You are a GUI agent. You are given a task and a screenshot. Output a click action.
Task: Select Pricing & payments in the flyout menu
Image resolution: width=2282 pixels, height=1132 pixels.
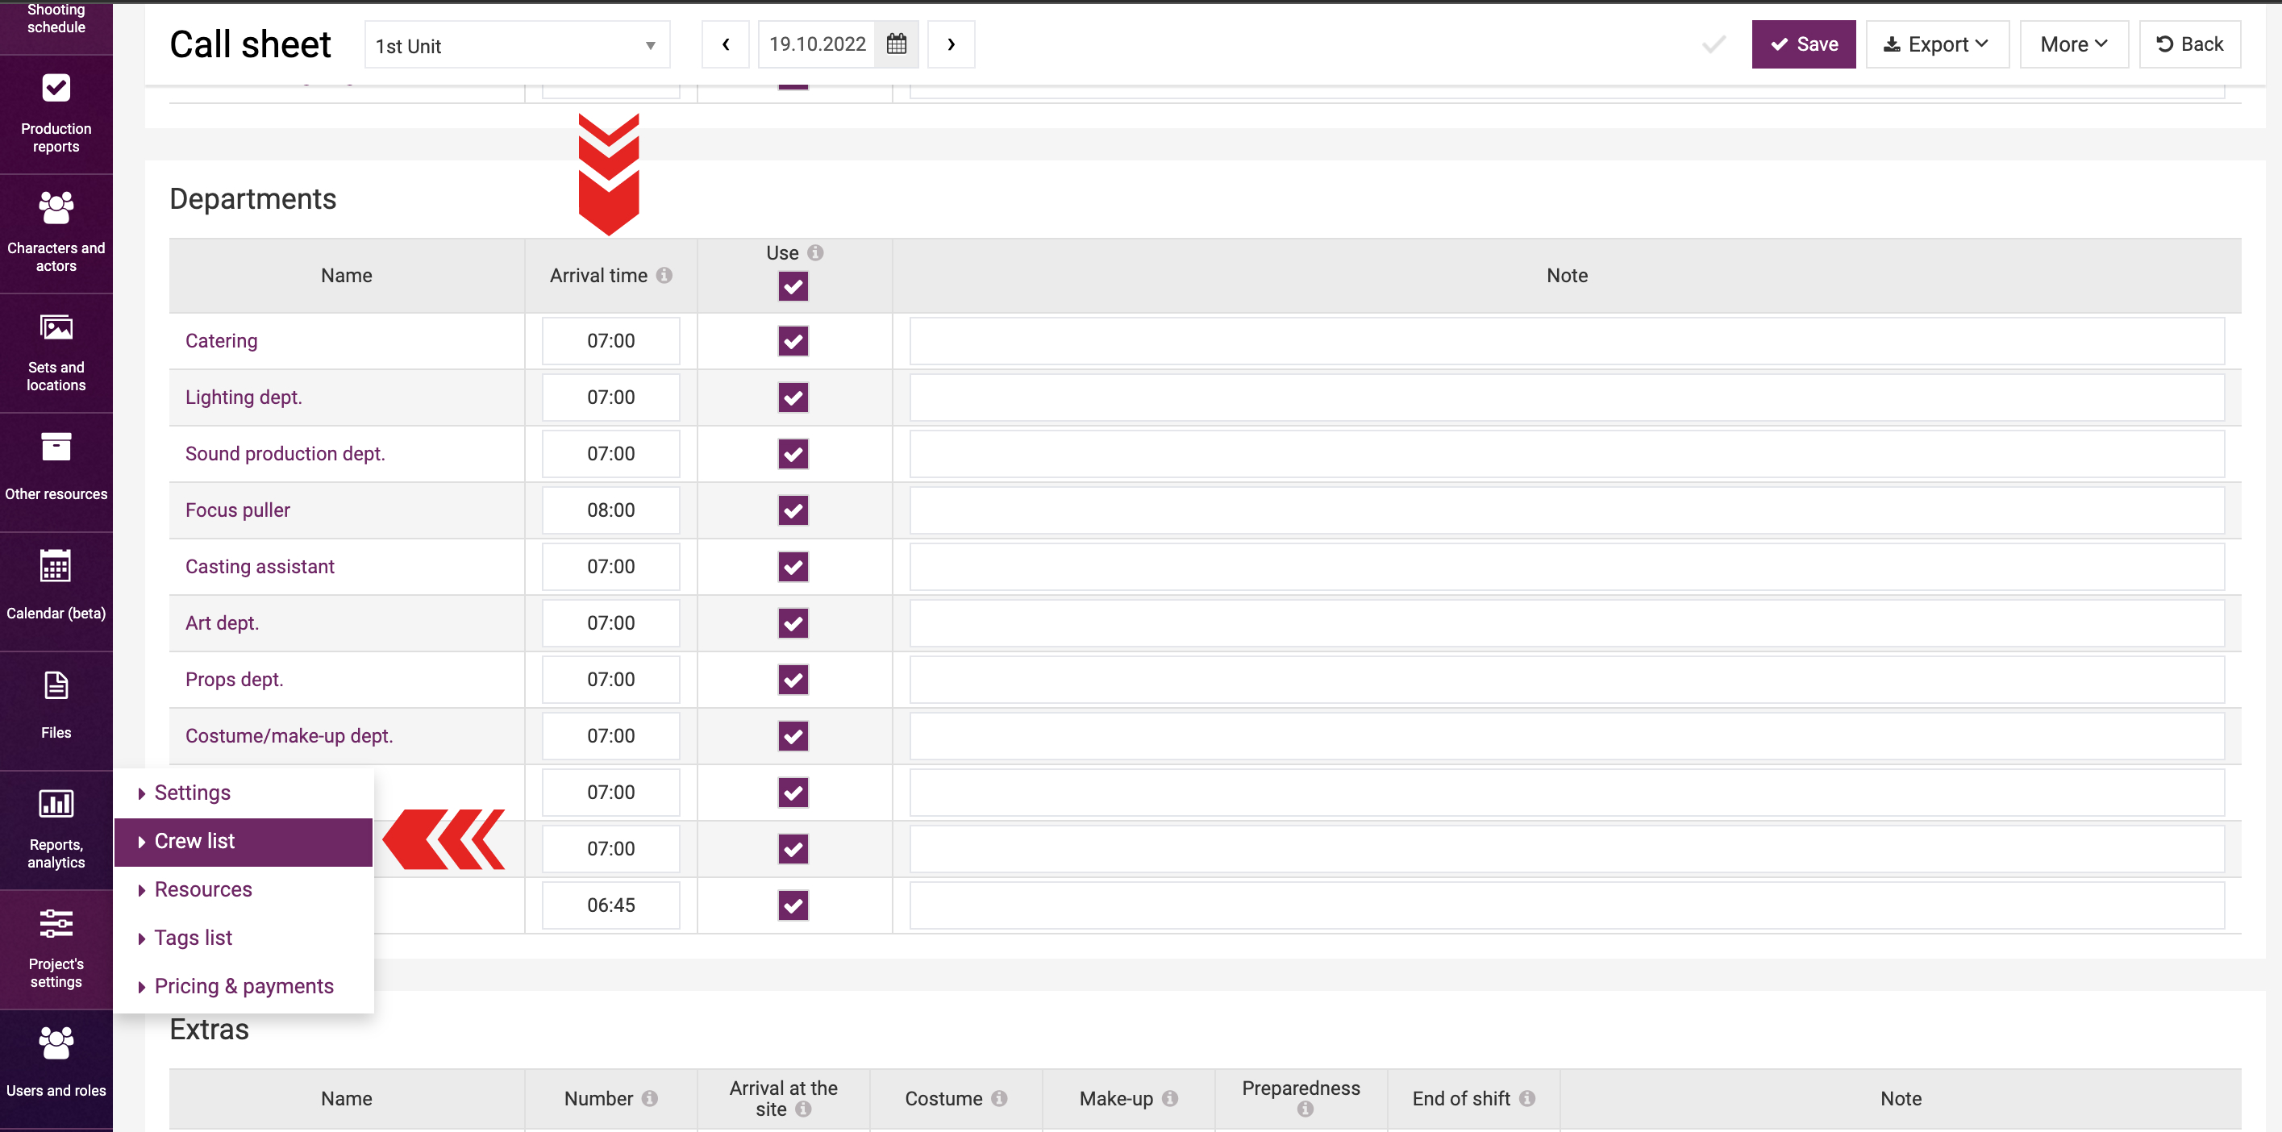point(244,987)
